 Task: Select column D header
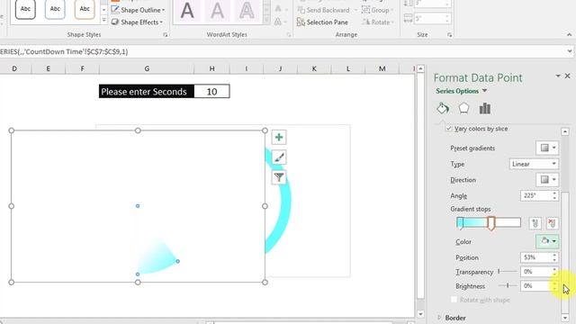tap(14, 68)
